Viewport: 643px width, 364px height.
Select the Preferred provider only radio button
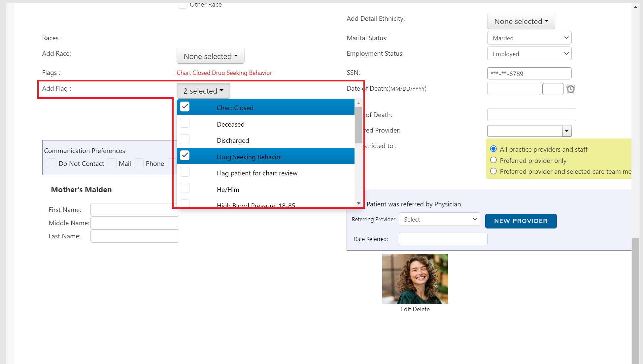pos(493,160)
